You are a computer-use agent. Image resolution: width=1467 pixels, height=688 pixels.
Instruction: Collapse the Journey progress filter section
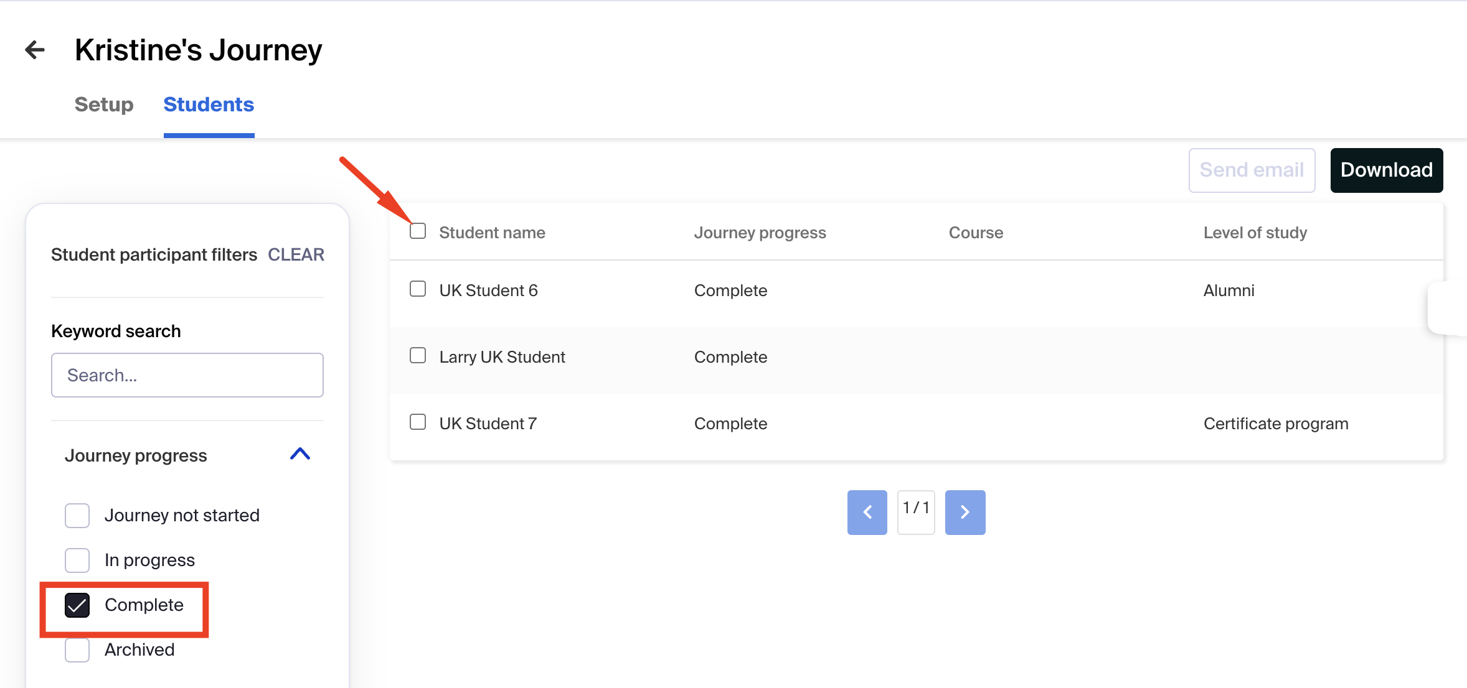coord(300,454)
